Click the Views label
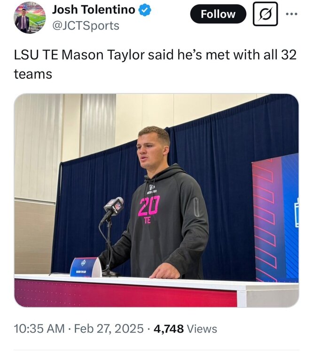This screenshot has width=313, height=352. coord(202,329)
